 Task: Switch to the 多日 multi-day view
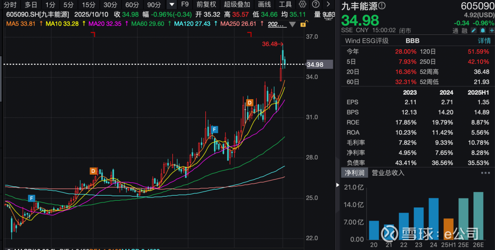click(x=31, y=5)
